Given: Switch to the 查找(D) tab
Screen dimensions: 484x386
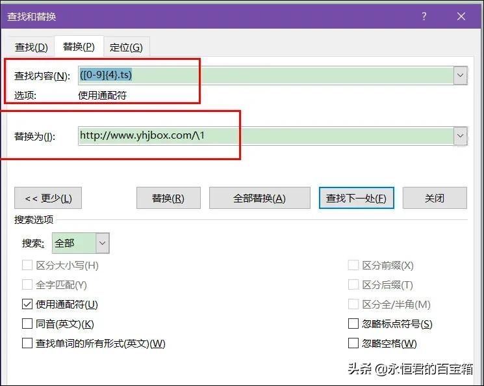Looking at the screenshot, I should (x=31, y=48).
